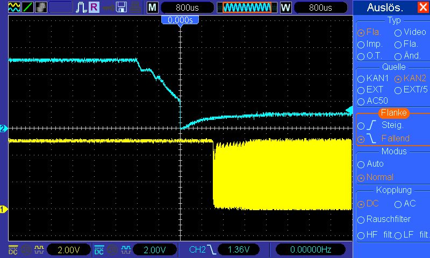Open the CH2 trigger level 1.36V field
Screen dimensions: 430x258
point(239,250)
